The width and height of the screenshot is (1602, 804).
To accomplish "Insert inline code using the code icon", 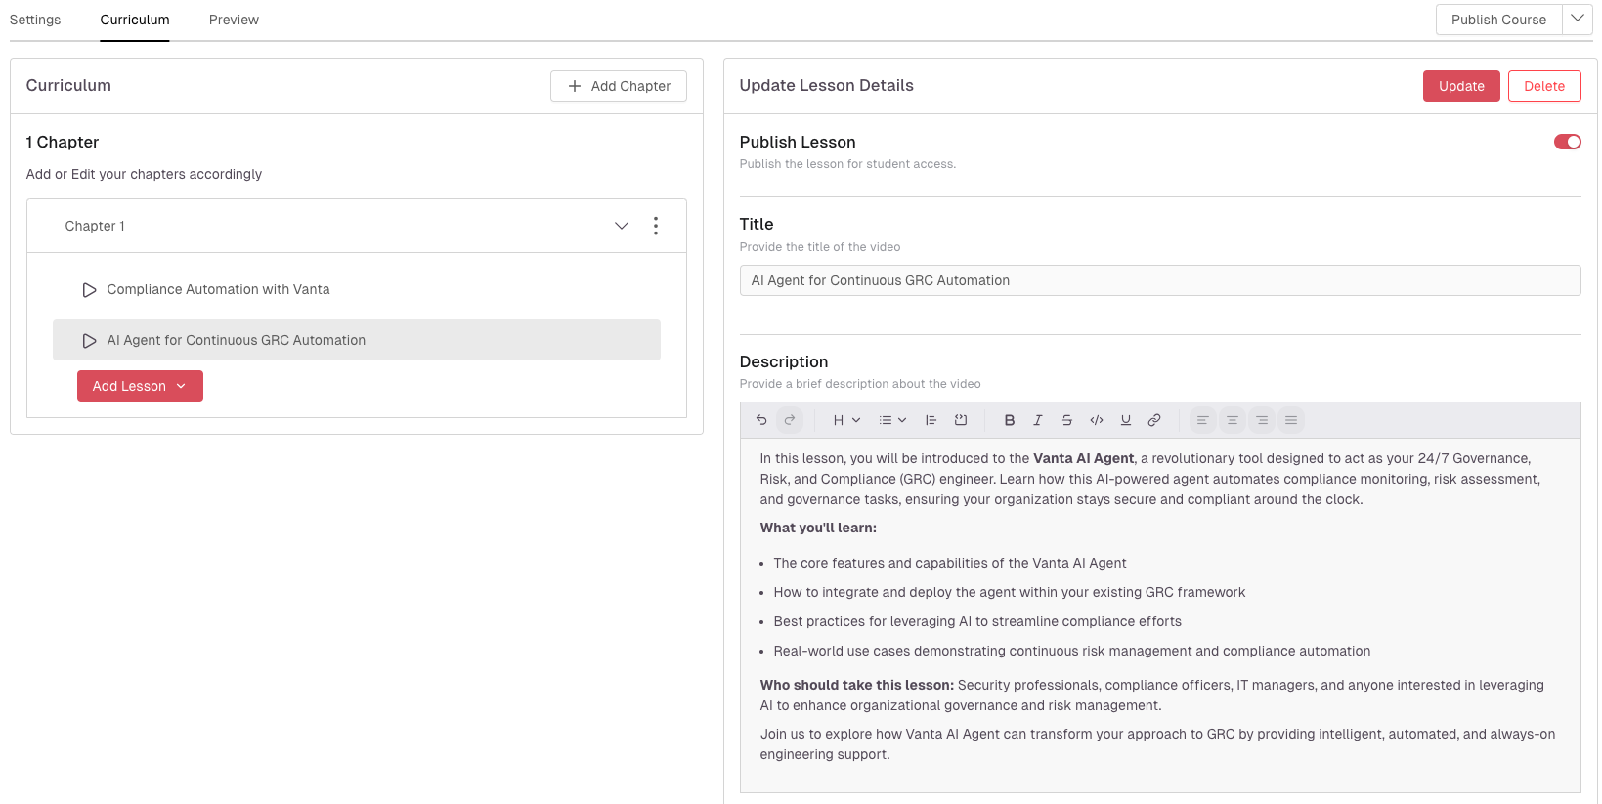I will point(1096,420).
